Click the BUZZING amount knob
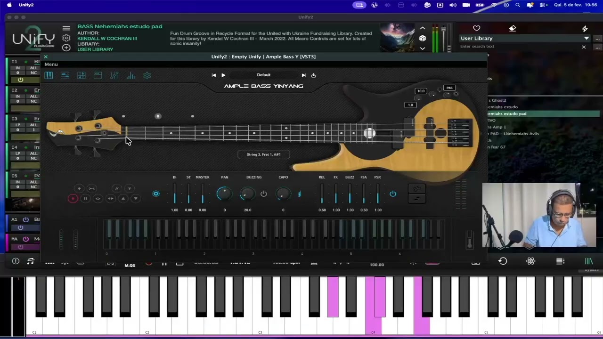The height and width of the screenshot is (339, 603). (247, 193)
